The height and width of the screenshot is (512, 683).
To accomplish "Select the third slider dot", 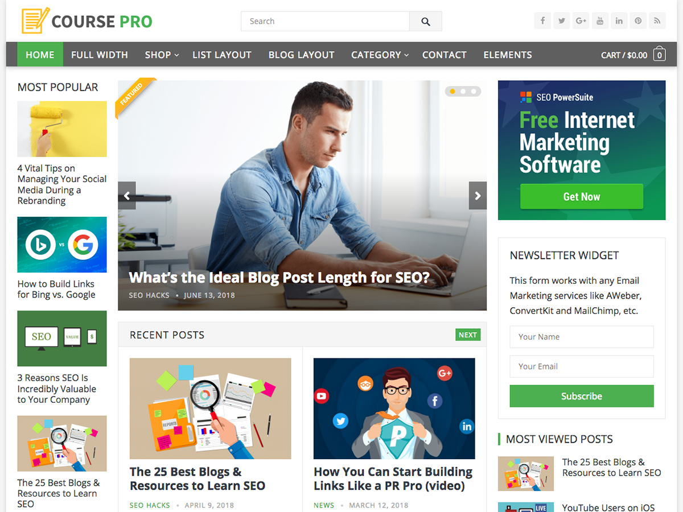I will (474, 91).
